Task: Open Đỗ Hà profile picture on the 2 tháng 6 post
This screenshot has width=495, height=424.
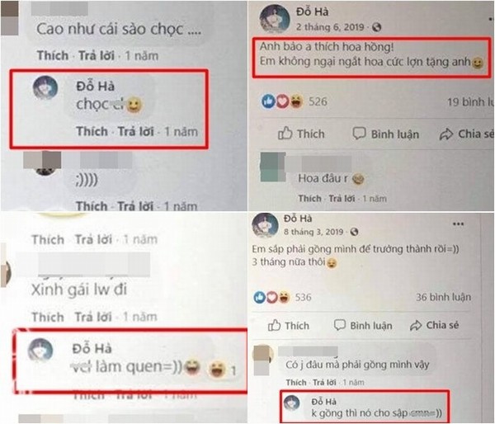Action: click(x=275, y=19)
